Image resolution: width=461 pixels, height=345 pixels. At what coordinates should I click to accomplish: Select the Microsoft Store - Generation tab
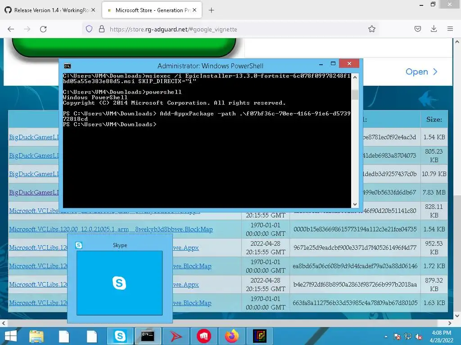point(152,10)
